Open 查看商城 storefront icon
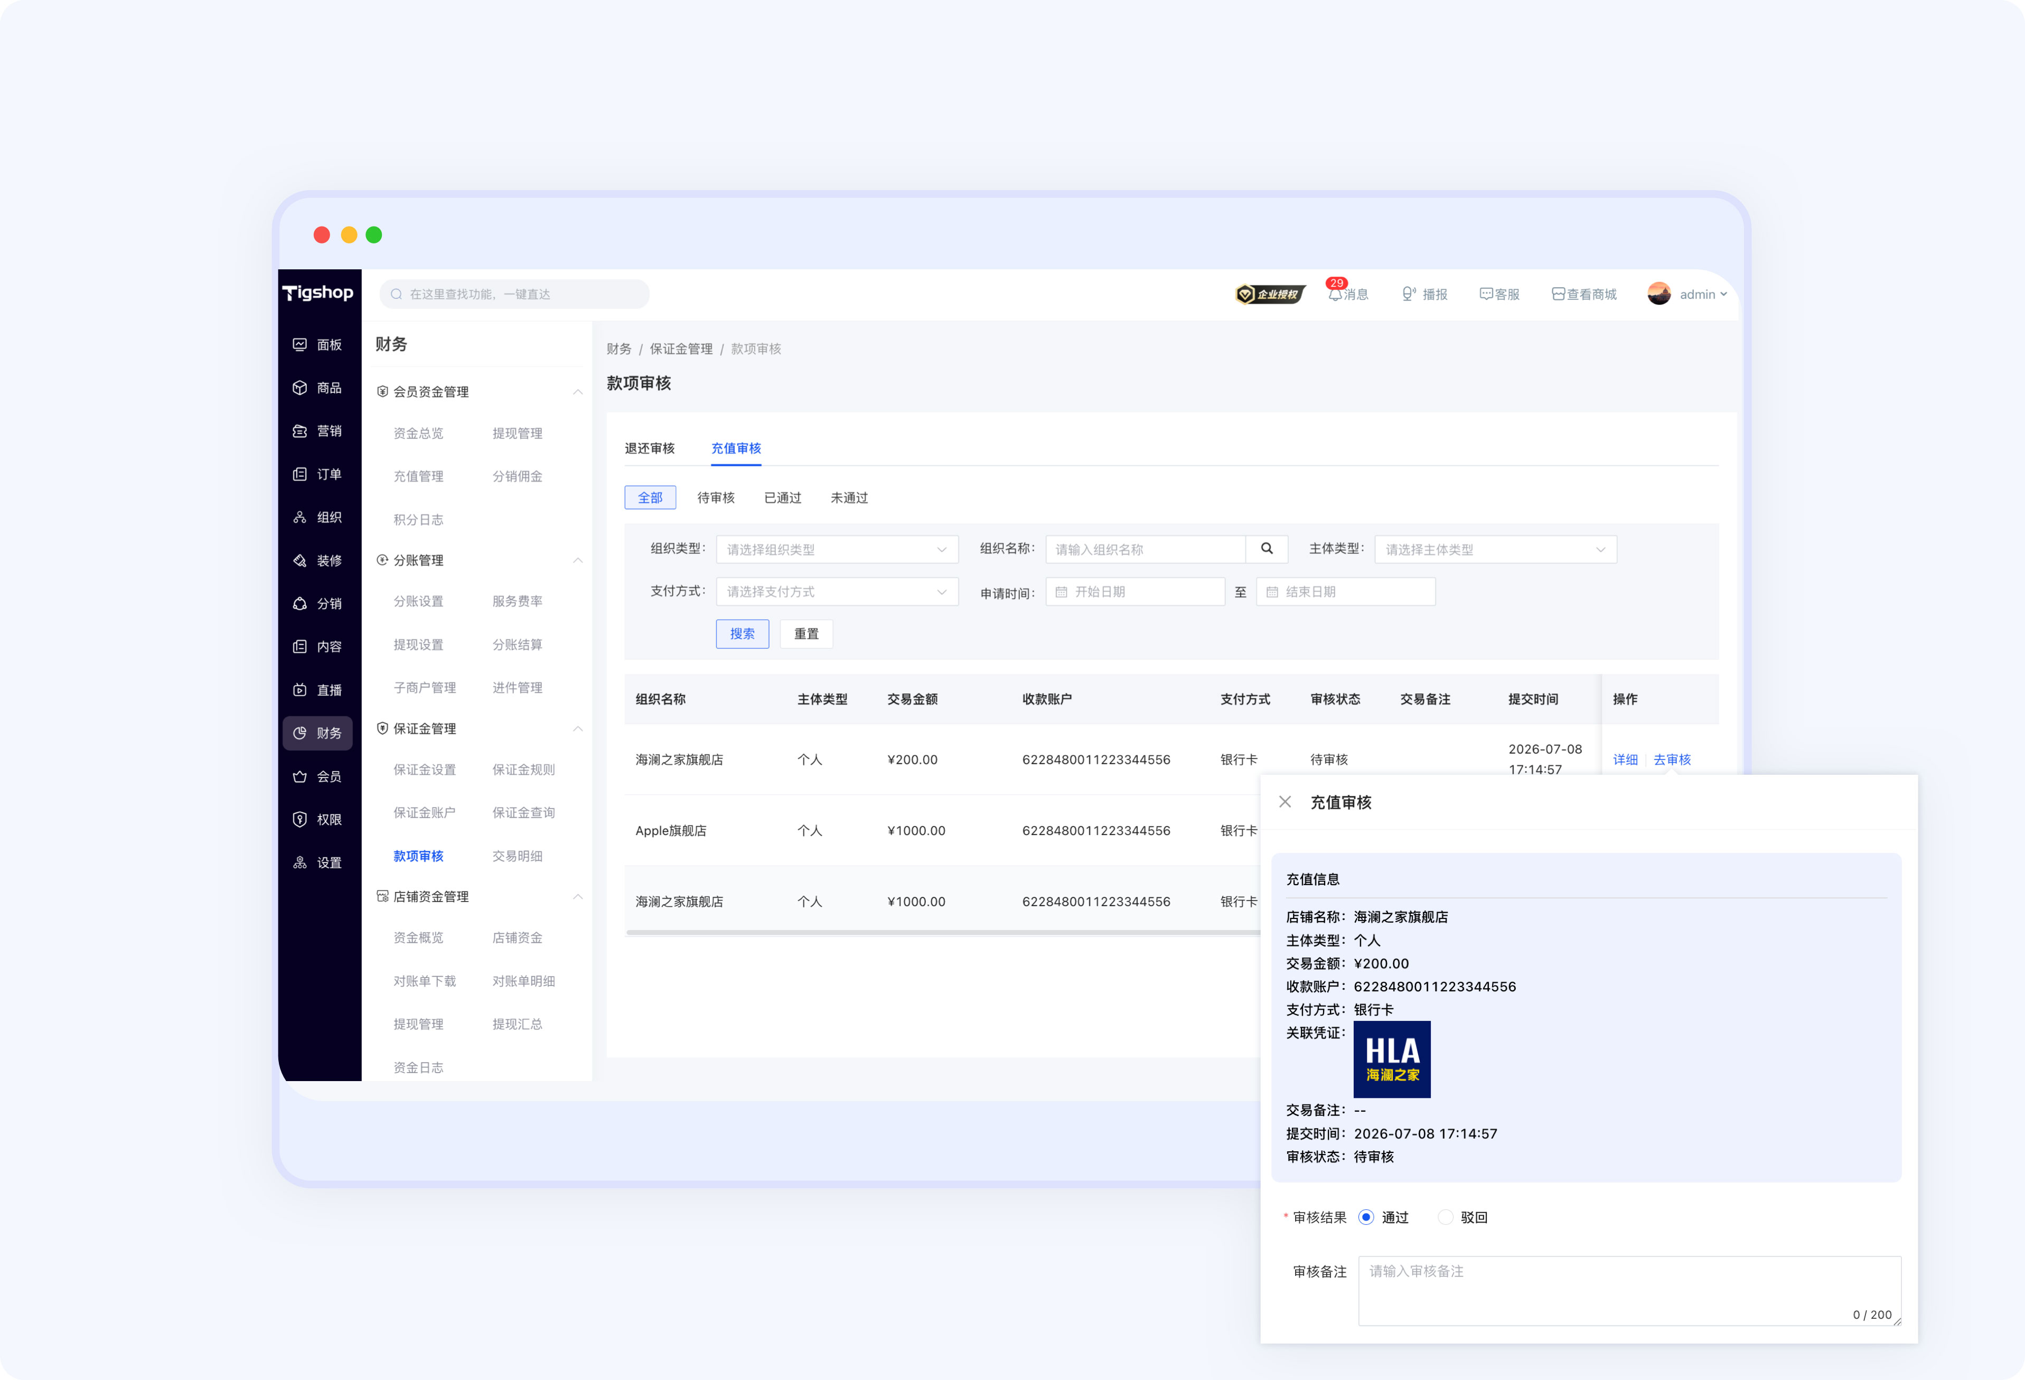Screen dimensions: 2025x1380 [x=1558, y=295]
